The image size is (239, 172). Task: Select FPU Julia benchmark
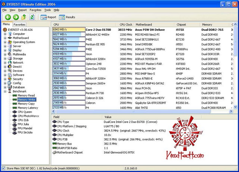tap(23, 124)
